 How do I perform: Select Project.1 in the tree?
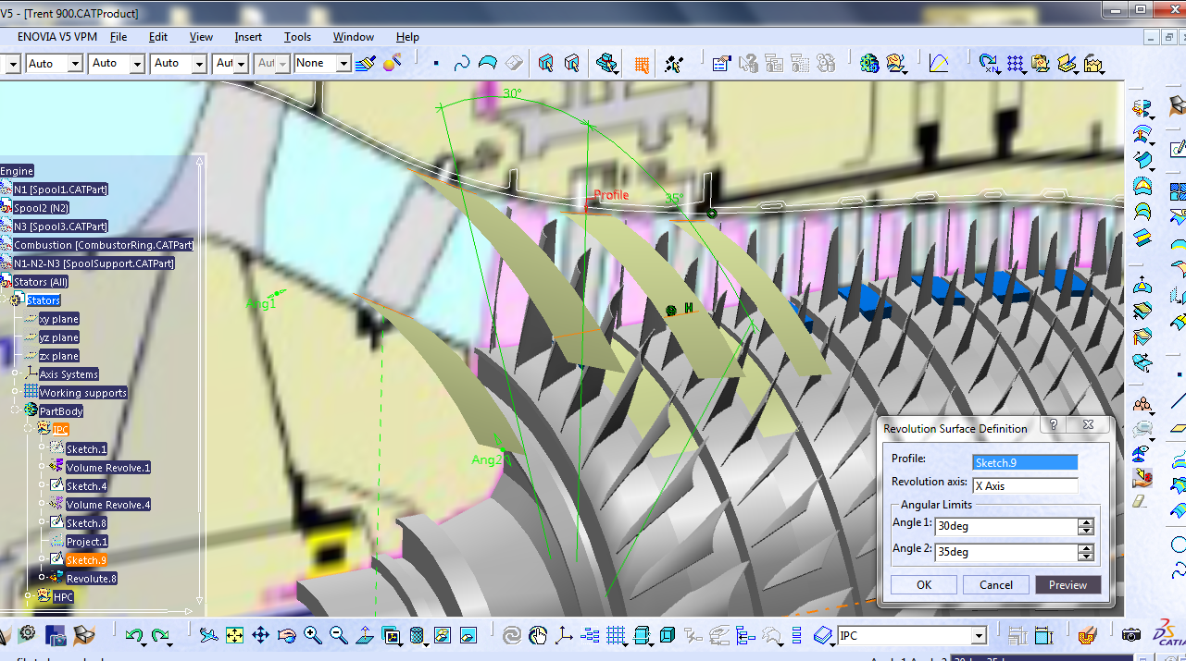pyautogui.click(x=86, y=541)
